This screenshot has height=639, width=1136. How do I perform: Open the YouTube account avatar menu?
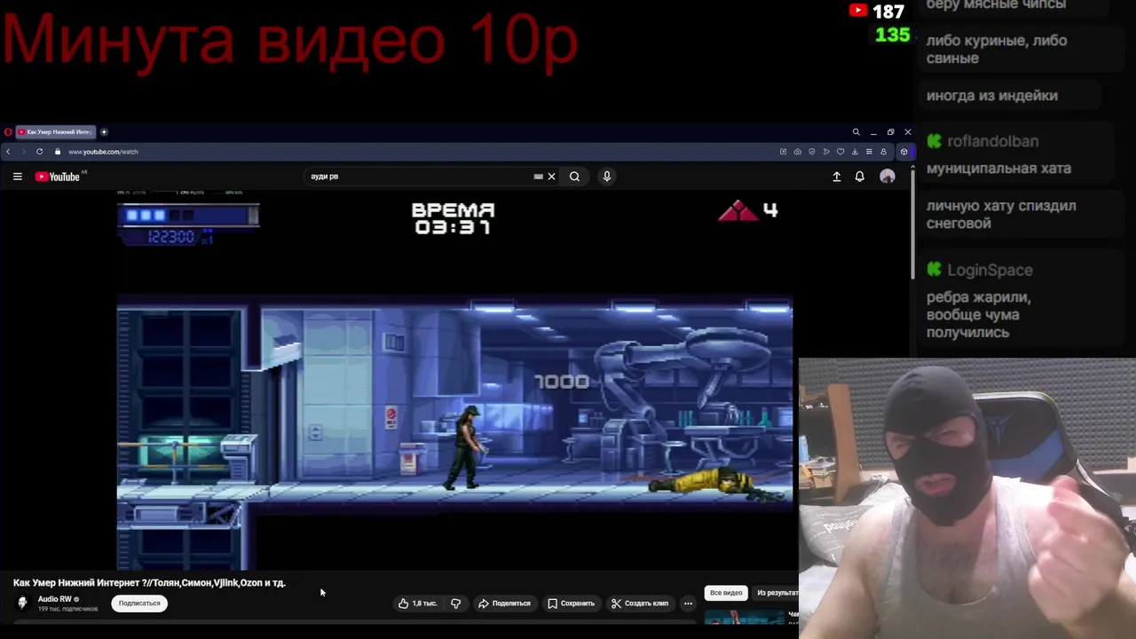[x=887, y=177]
